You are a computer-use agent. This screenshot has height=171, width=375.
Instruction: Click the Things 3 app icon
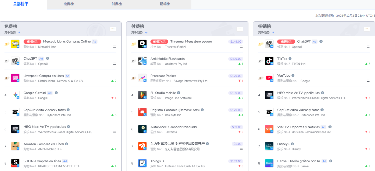[142, 163]
